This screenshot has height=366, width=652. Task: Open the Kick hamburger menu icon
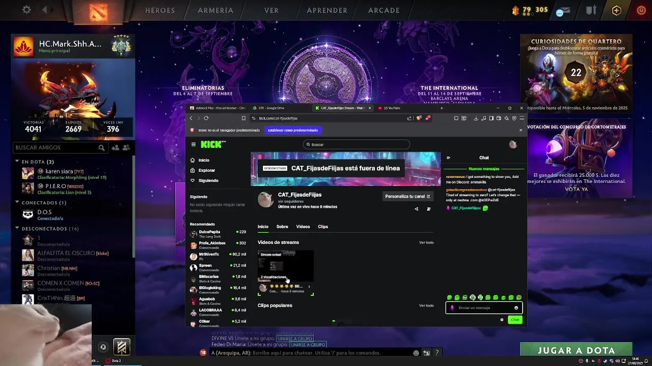click(193, 144)
